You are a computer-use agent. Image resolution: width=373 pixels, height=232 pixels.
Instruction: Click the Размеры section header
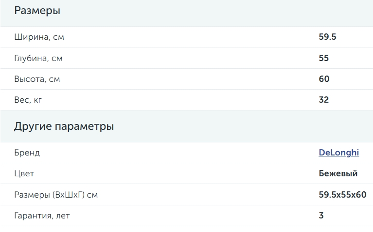click(x=37, y=11)
